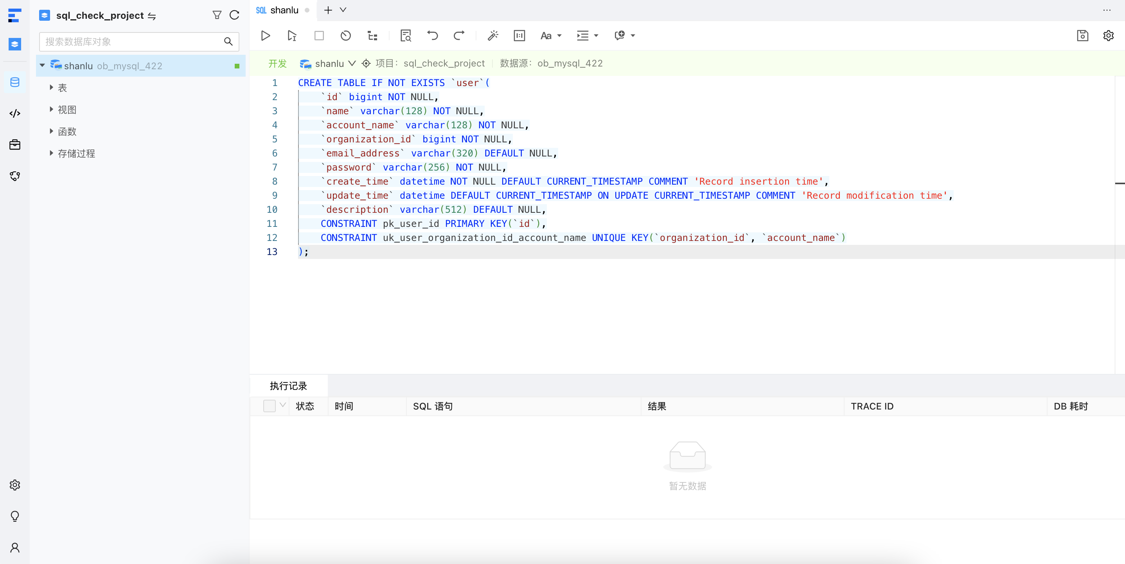Open the indent options dropdown
This screenshot has width=1125, height=564.
[x=588, y=35]
